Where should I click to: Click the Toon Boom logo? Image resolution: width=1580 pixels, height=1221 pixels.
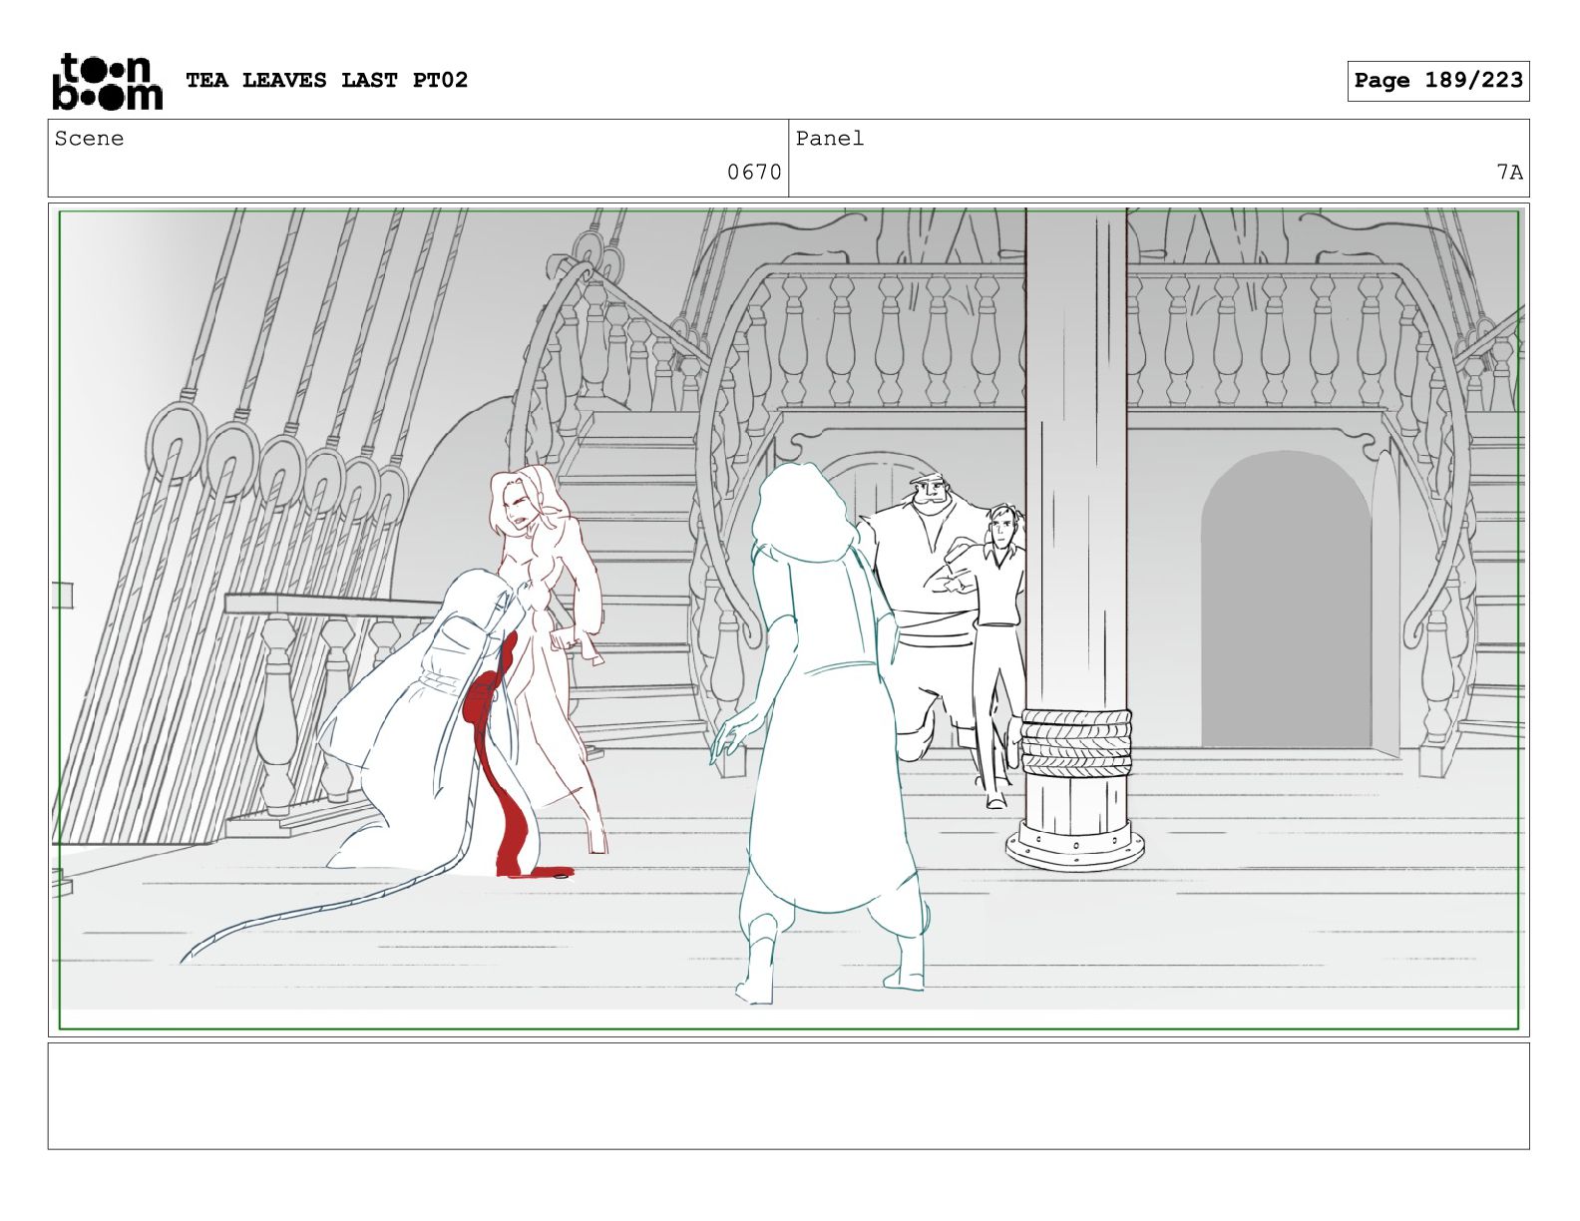[107, 81]
